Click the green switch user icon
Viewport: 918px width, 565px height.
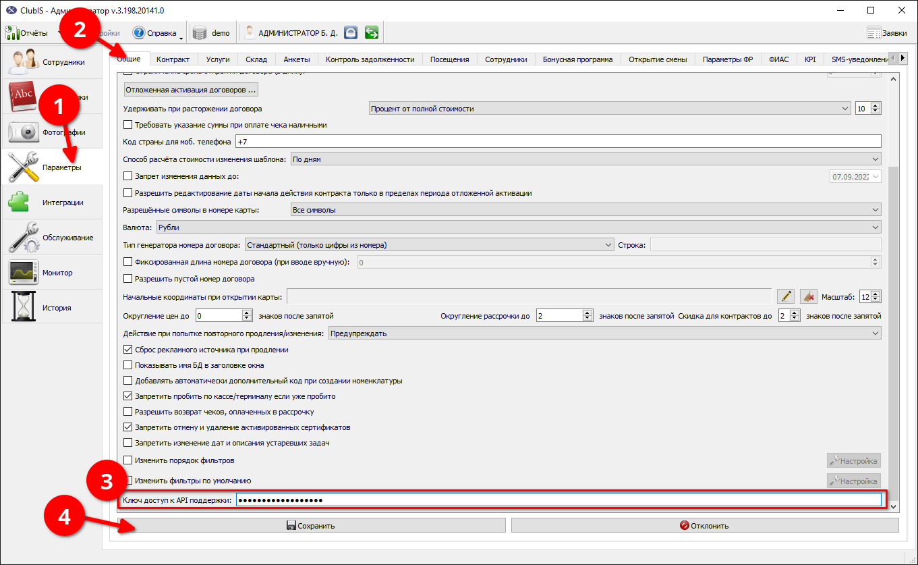point(371,32)
